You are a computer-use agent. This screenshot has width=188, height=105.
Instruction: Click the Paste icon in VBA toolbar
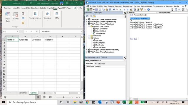click(107, 10)
